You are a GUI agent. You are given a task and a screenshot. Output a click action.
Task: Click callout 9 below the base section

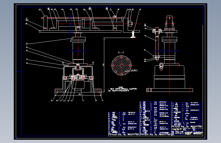(x=51, y=100)
